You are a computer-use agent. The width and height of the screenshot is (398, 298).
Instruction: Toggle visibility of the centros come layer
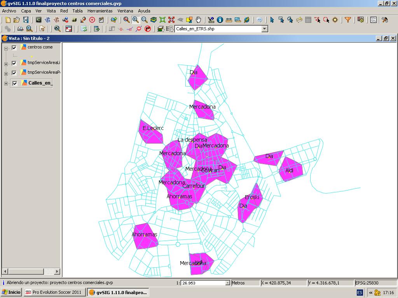pyautogui.click(x=14, y=48)
